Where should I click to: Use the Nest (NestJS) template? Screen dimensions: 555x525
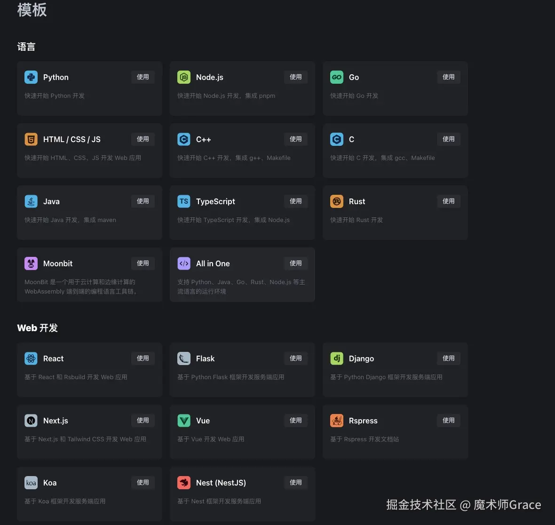296,483
